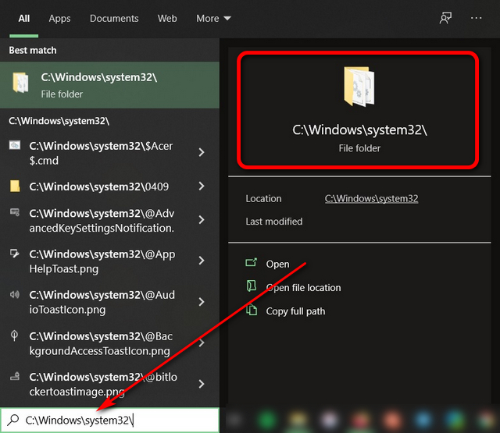Click the C:\Windows\system32 location link
This screenshot has width=500, height=433.
[372, 199]
